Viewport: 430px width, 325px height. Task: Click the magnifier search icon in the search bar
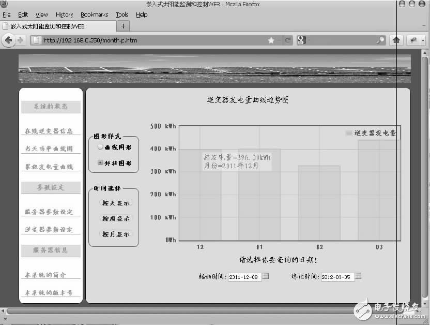point(380,40)
